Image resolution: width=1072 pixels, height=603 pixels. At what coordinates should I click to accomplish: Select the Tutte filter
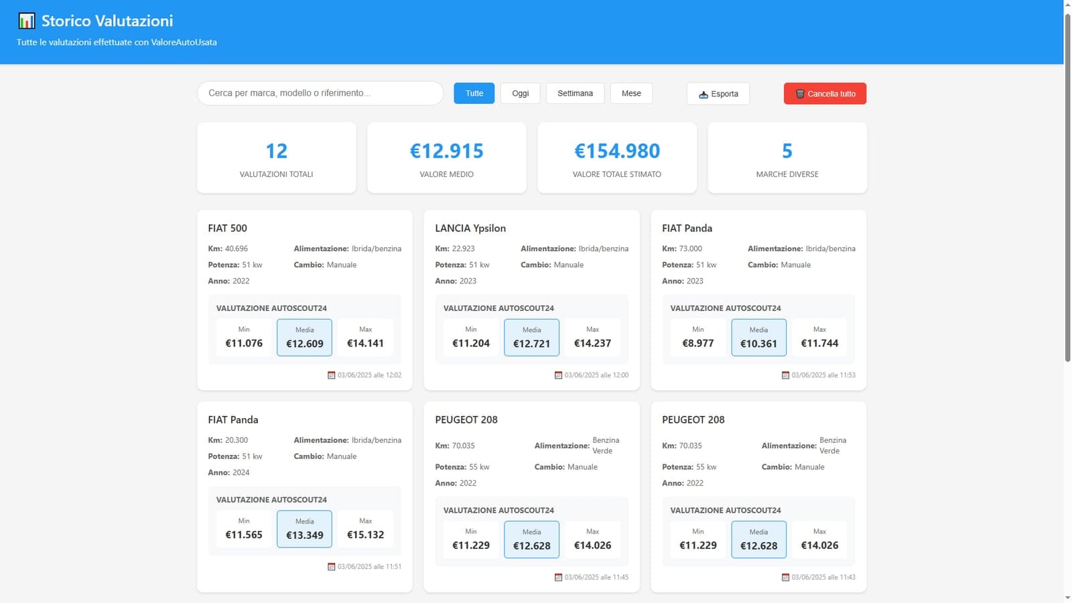[x=474, y=93]
